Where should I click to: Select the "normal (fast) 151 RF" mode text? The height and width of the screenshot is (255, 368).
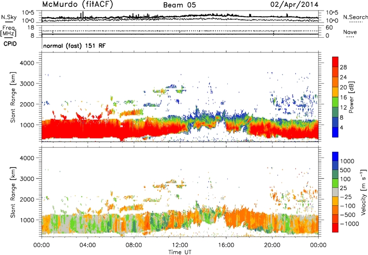75,46
